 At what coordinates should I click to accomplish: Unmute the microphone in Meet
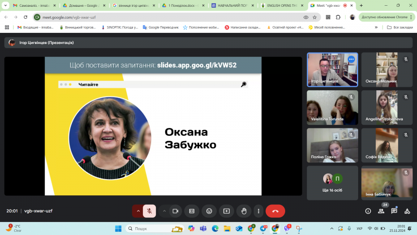click(149, 211)
